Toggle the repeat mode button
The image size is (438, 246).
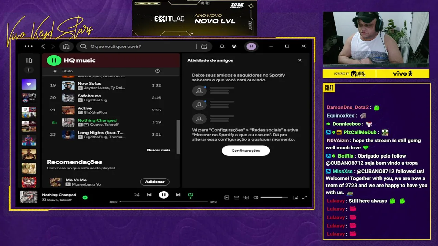point(191,195)
